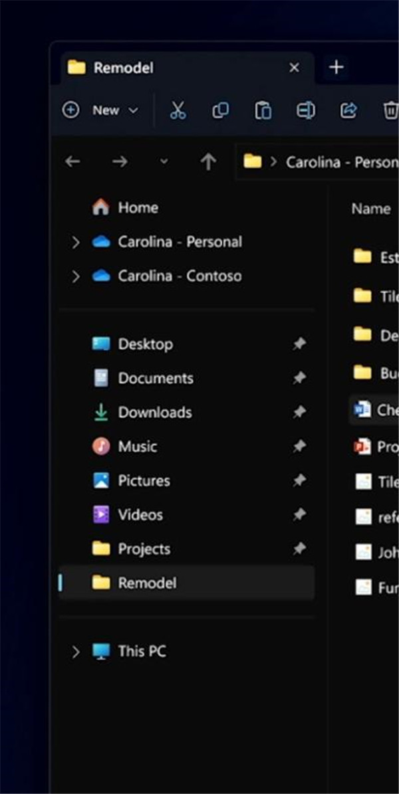Go up one folder level

point(208,161)
